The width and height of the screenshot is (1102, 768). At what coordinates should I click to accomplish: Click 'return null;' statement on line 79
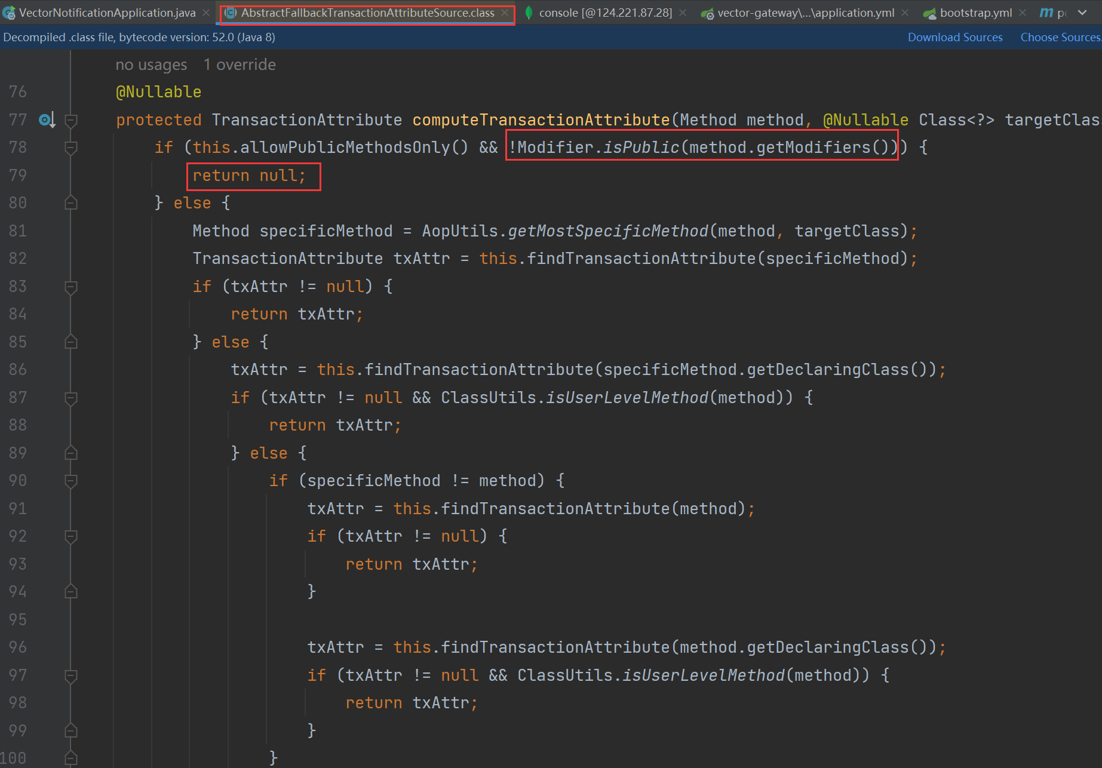point(249,176)
